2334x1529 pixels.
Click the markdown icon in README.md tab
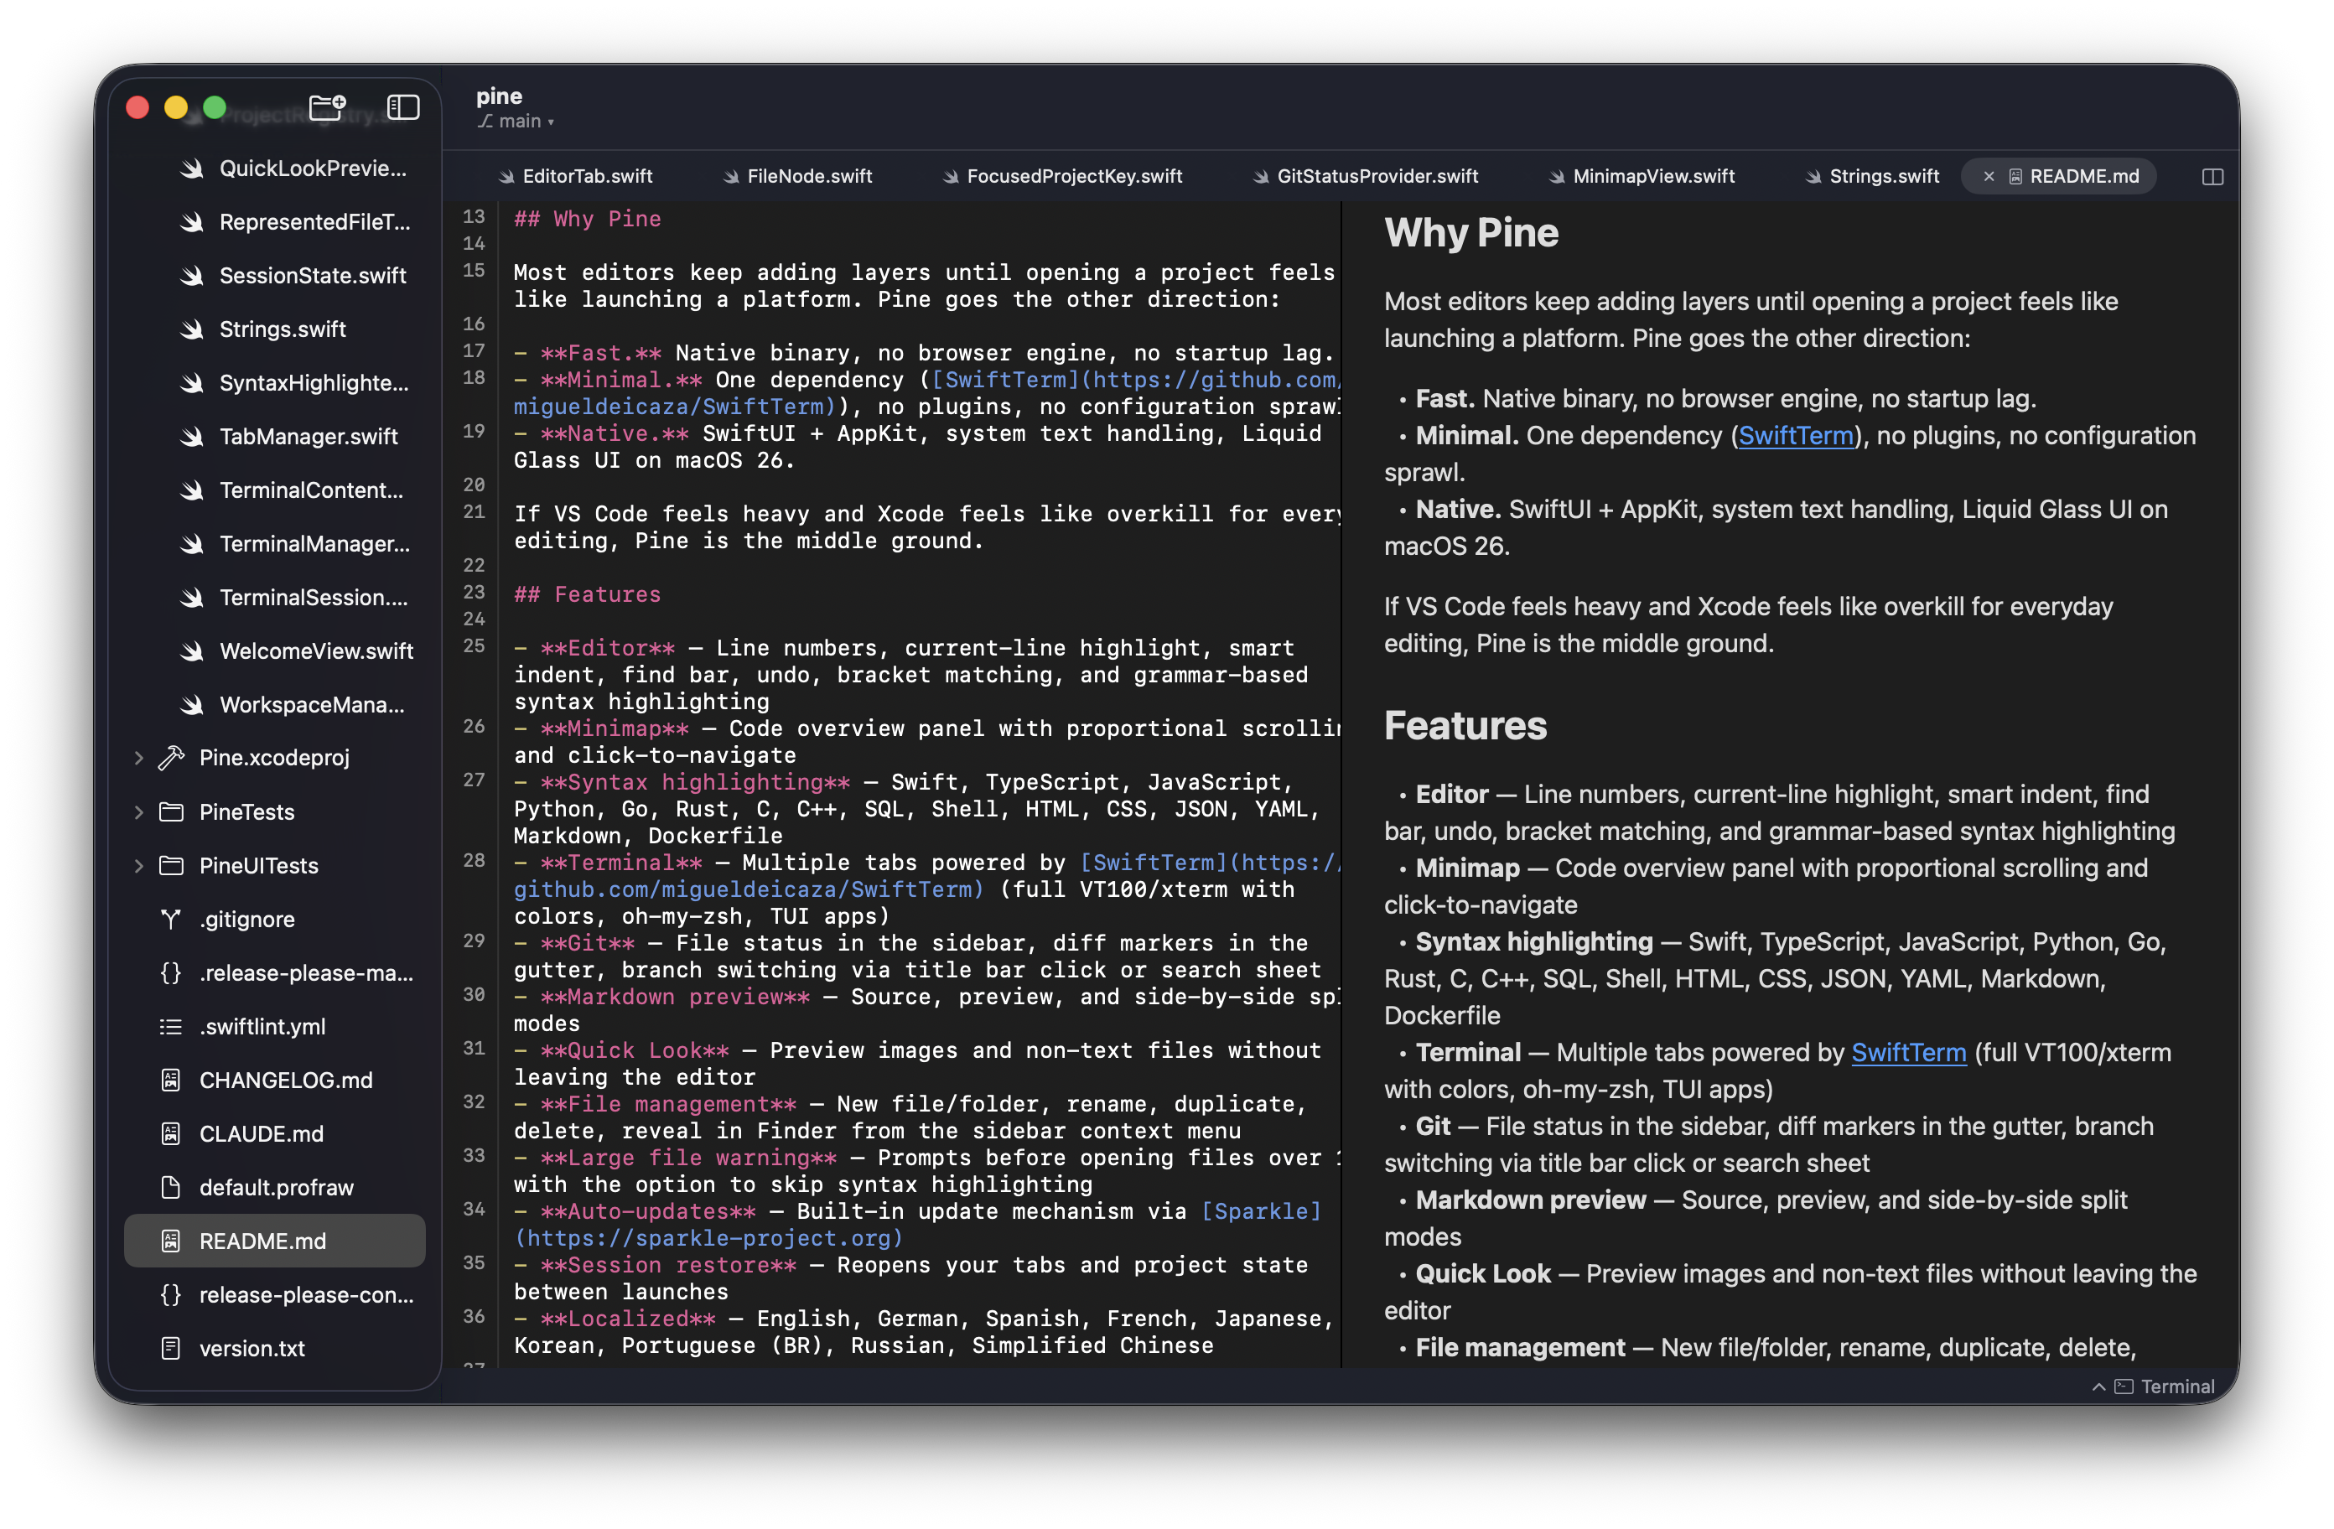[2016, 177]
